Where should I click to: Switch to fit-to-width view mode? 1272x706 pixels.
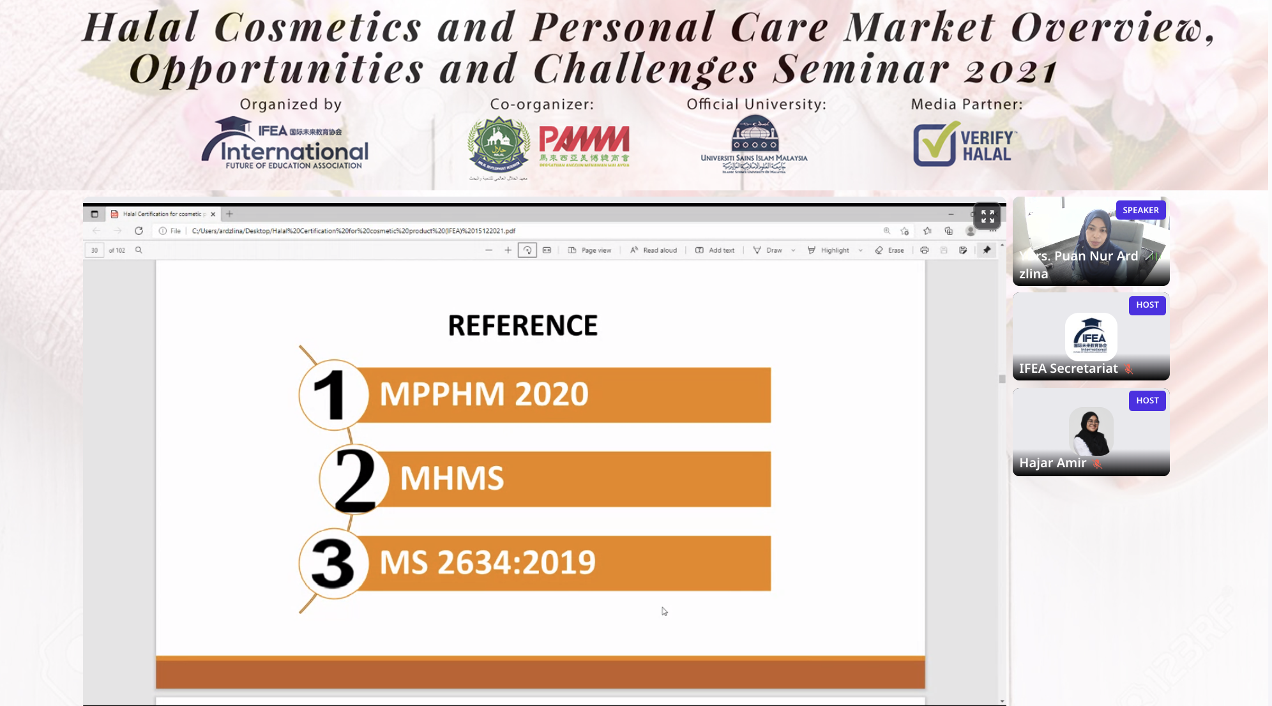(x=547, y=250)
